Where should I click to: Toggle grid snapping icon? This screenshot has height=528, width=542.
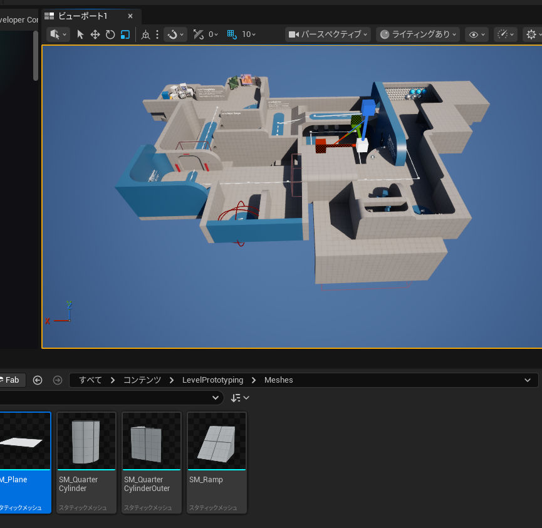coord(232,34)
